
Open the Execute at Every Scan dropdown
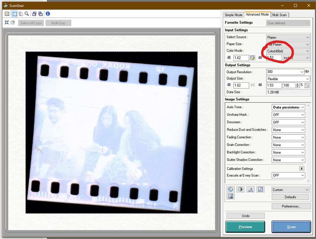pos(289,175)
